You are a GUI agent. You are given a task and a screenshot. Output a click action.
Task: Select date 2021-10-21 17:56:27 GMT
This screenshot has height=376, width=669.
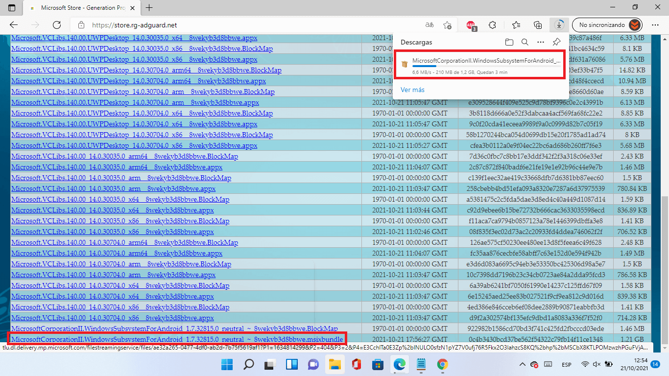[409, 339]
